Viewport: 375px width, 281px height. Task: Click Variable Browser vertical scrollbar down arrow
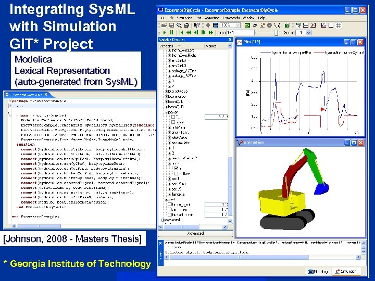[x=230, y=221]
